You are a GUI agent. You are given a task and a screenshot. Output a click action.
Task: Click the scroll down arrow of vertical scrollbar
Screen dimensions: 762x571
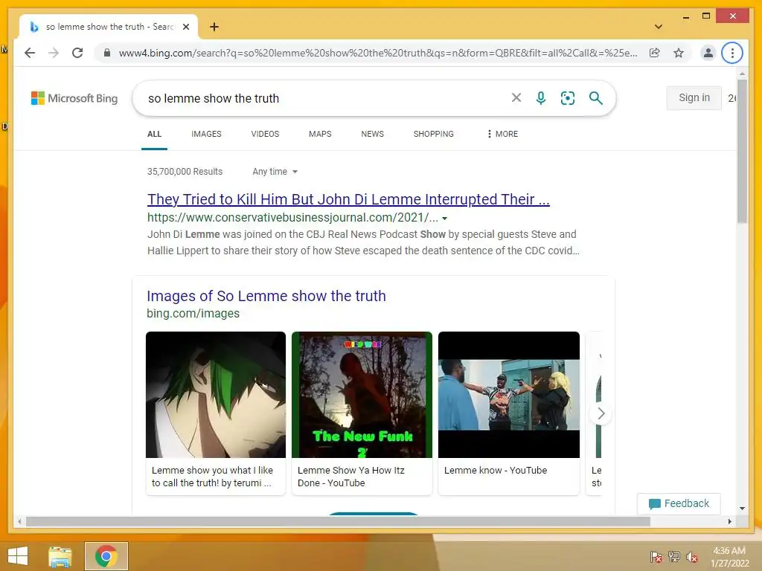click(x=742, y=509)
